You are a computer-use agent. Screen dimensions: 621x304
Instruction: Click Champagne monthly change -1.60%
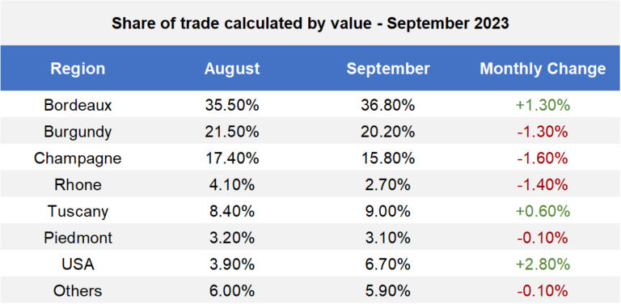543,158
